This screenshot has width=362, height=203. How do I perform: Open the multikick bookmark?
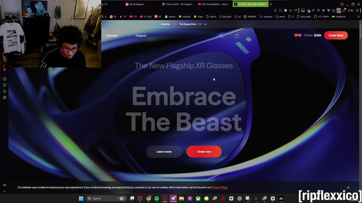pyautogui.click(x=339, y=17)
